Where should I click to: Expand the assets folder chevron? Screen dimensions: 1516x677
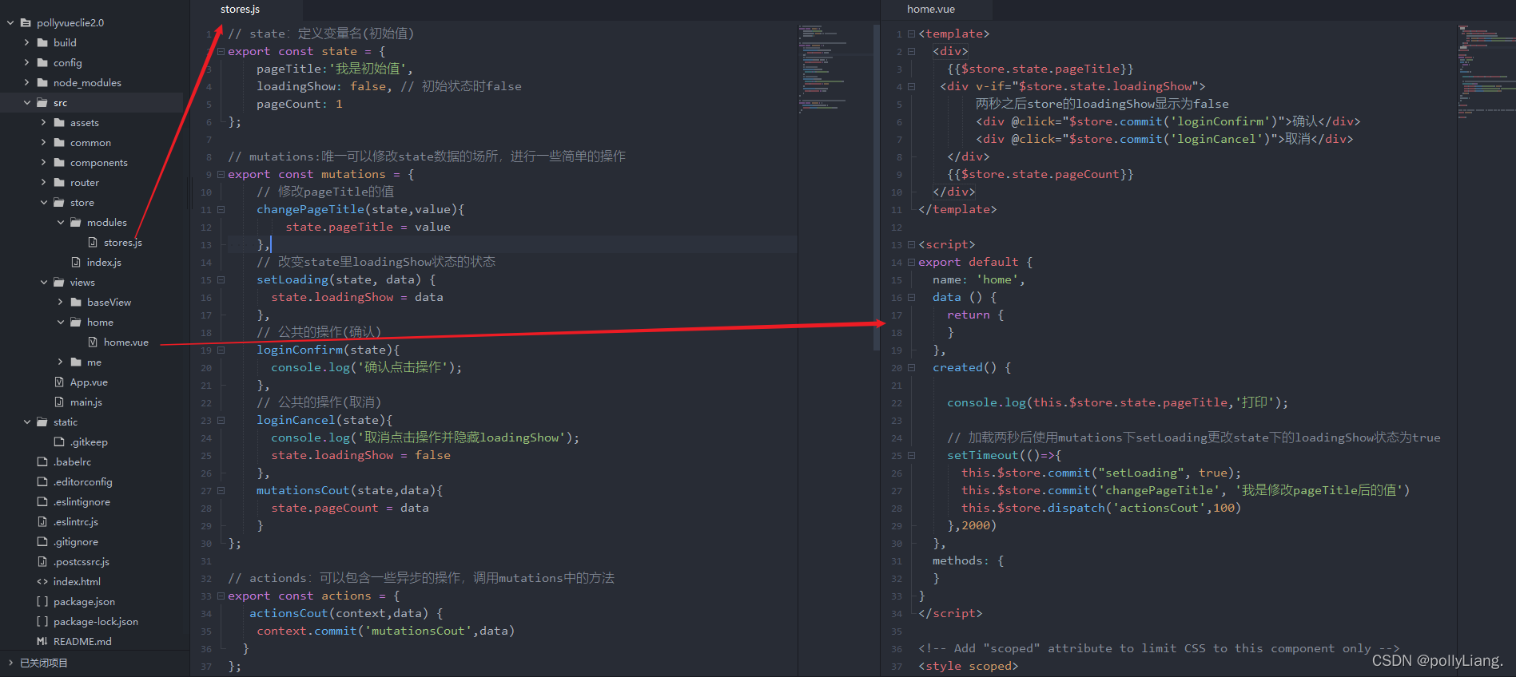(44, 123)
